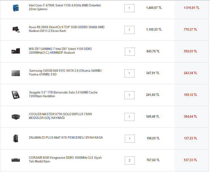Click the quantity field for Intel Core i7
210x172 pixels.
pos(129,8)
